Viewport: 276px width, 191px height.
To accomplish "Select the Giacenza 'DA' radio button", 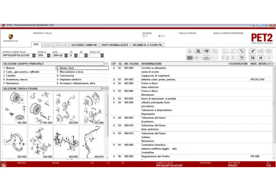I will [159, 35].
